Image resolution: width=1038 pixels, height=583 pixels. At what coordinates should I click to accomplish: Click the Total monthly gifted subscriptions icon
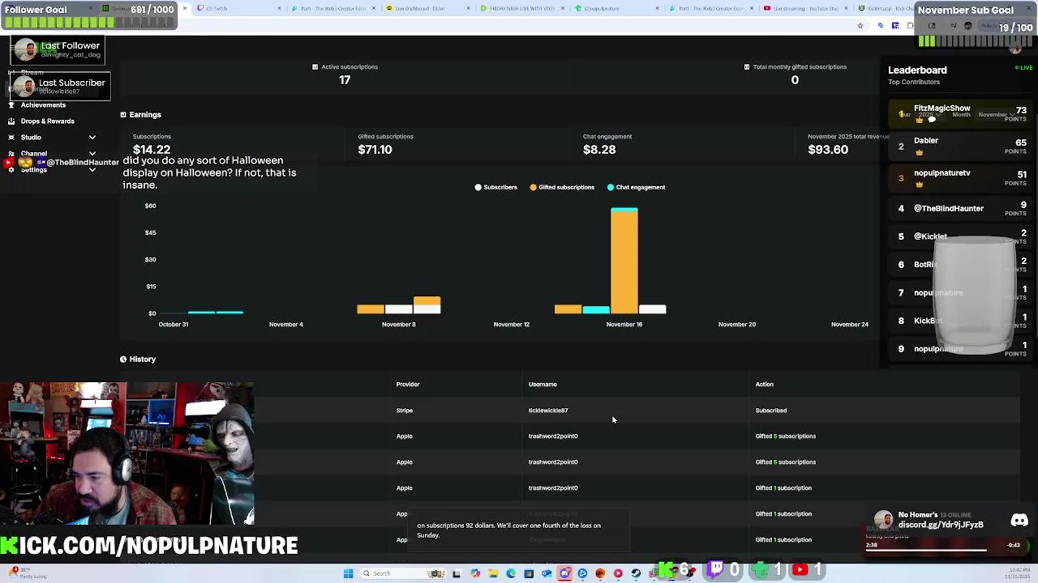(x=746, y=67)
